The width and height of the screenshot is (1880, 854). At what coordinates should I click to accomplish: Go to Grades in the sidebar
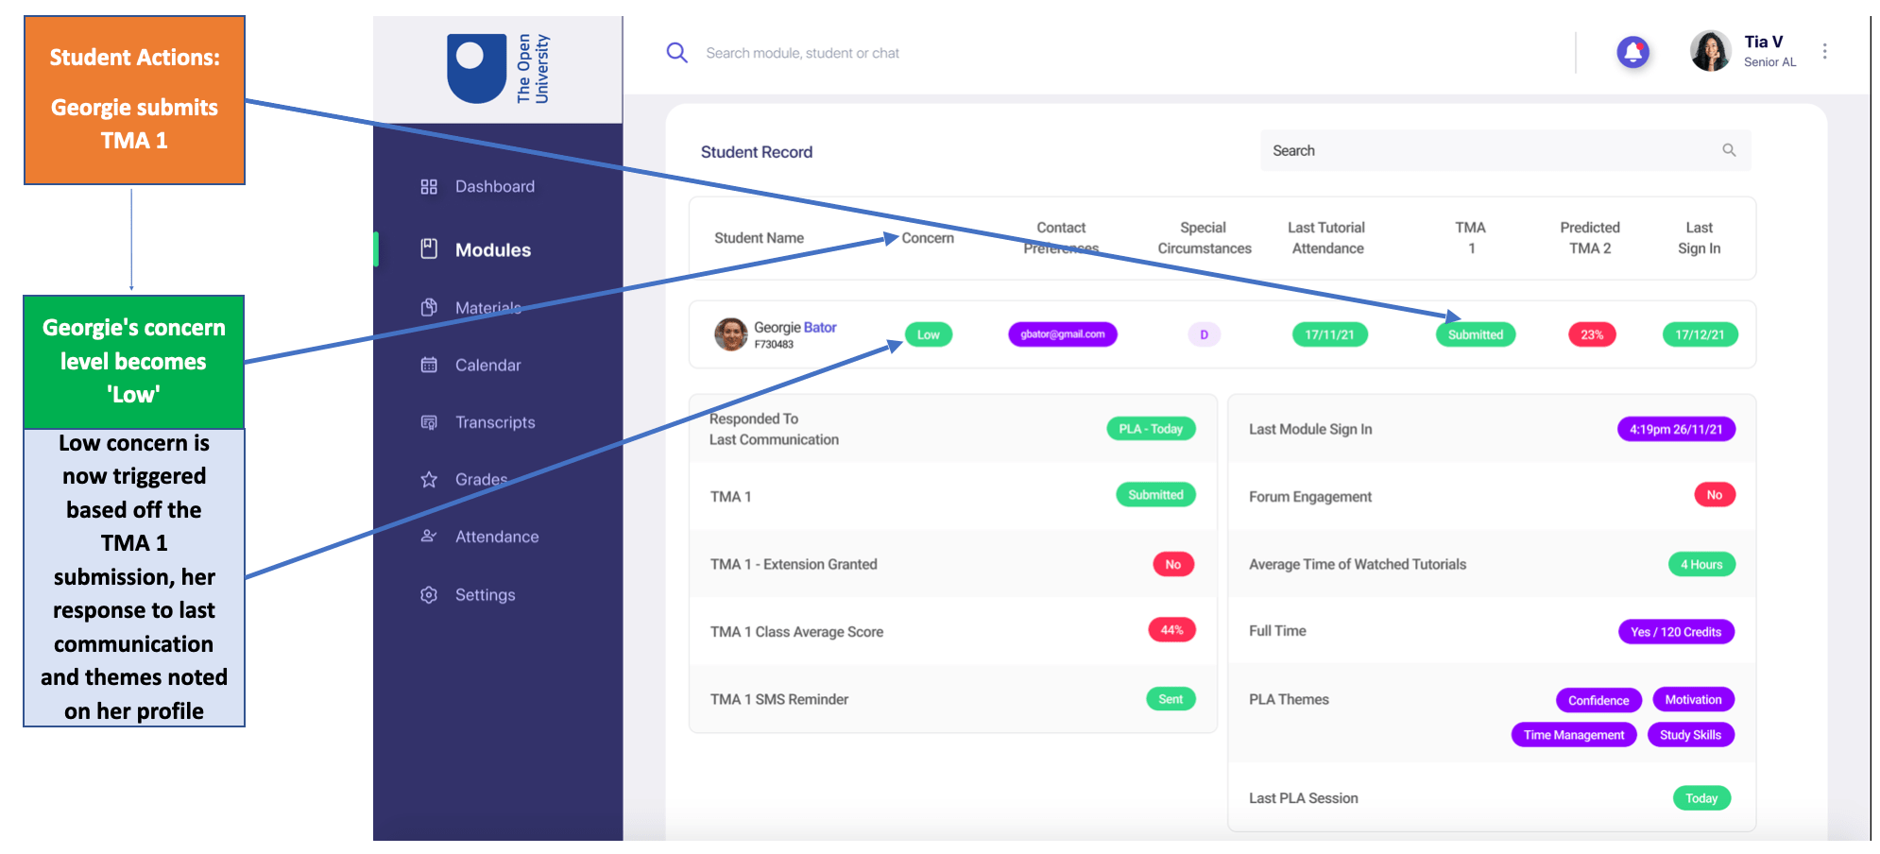(x=481, y=480)
